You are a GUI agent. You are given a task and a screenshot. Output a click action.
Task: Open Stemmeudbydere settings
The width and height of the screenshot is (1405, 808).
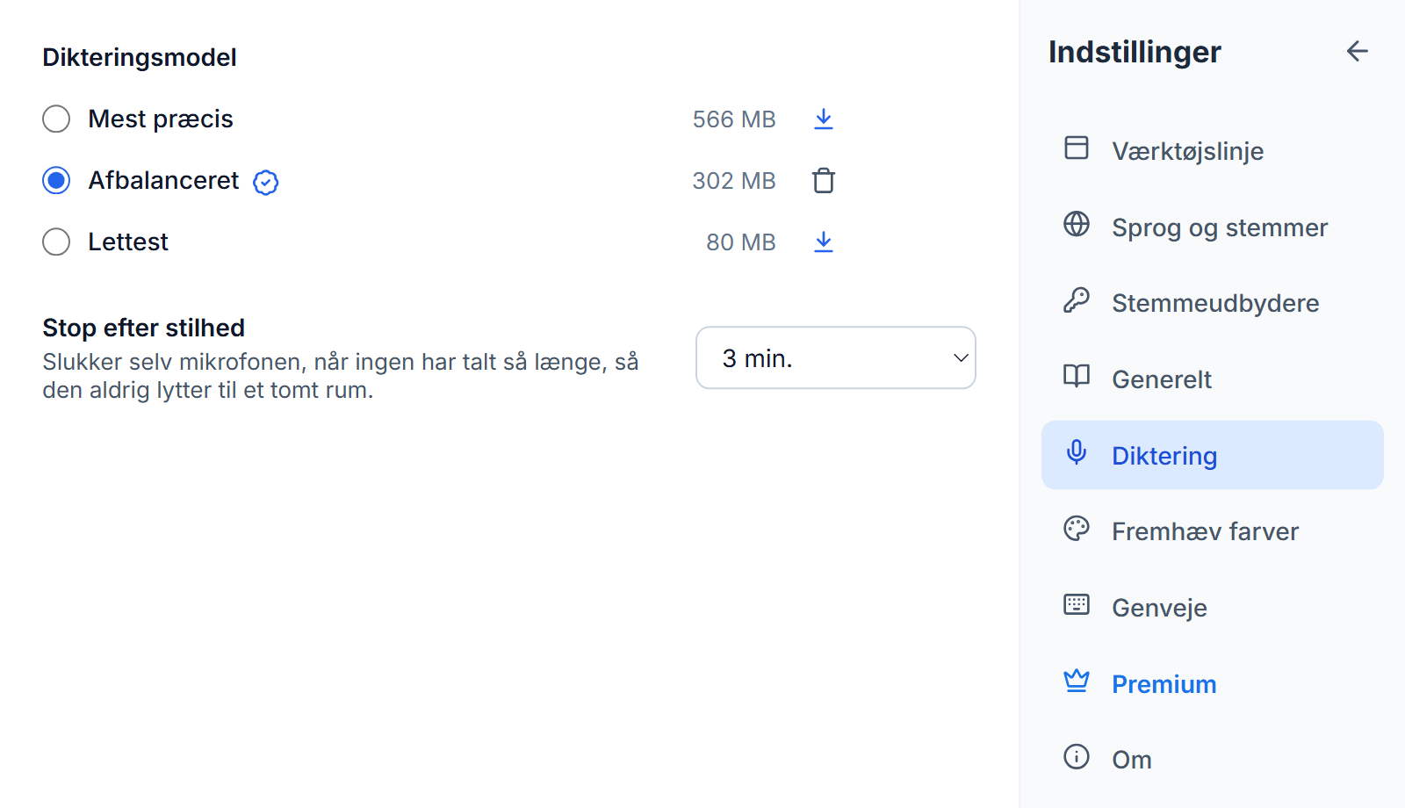tap(1212, 303)
